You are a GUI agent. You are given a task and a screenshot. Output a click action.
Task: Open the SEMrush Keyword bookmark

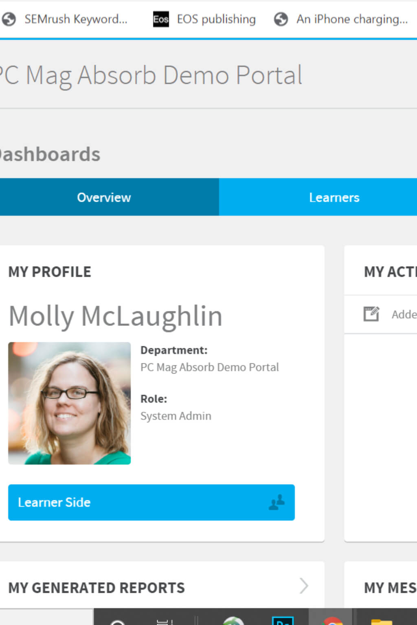[x=76, y=19]
